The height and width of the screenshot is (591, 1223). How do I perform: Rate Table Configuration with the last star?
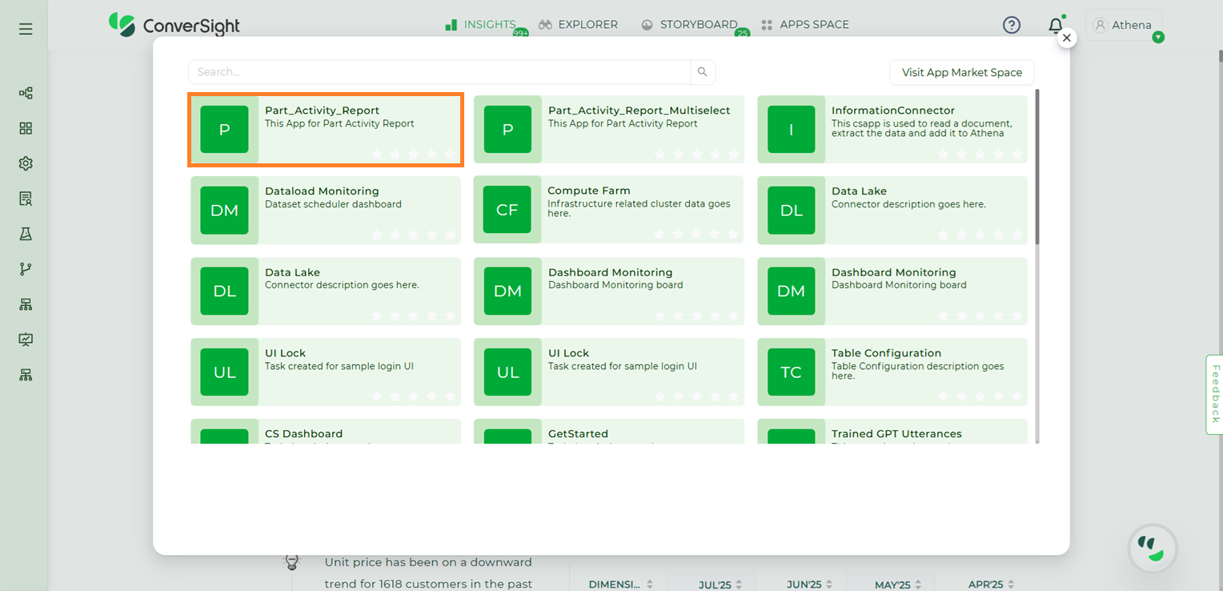tap(1016, 396)
